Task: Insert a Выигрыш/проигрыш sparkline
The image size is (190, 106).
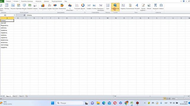Action: coord(101,7)
